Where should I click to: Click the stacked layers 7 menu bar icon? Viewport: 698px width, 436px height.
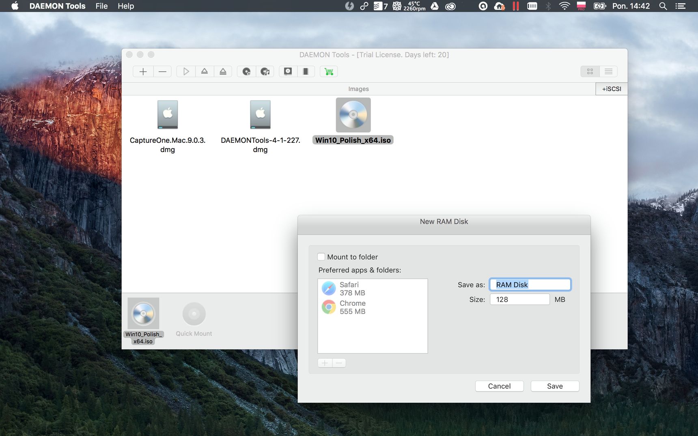[x=381, y=6]
